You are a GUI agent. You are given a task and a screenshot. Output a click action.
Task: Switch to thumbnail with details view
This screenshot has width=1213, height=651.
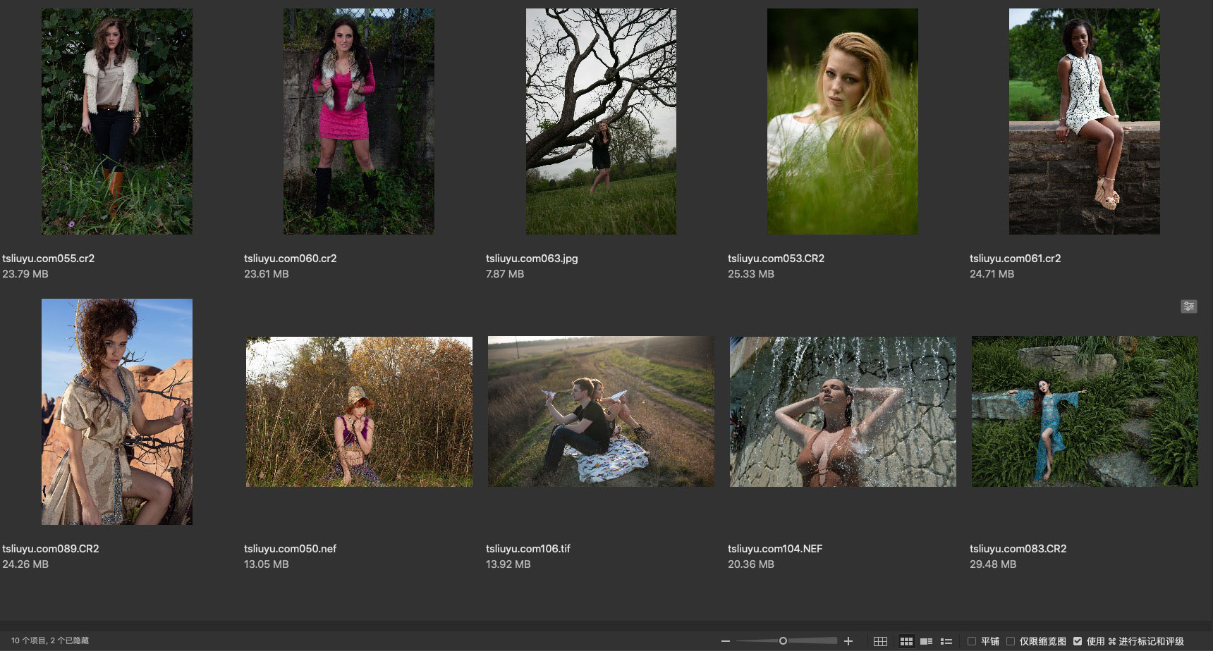point(927,641)
